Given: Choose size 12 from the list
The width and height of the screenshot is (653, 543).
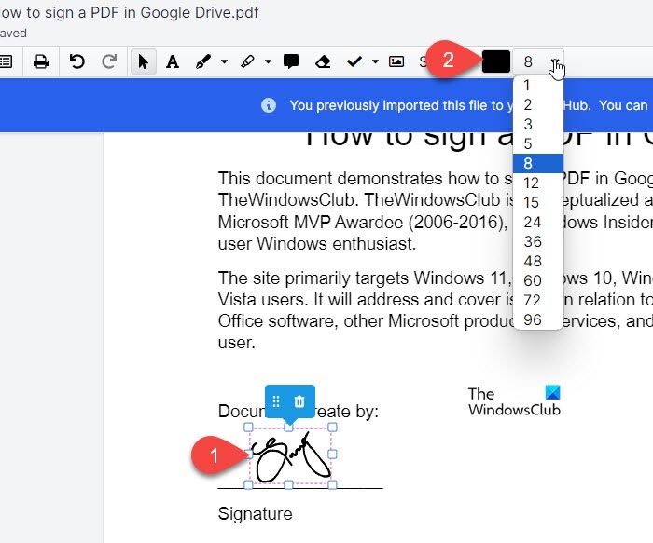Looking at the screenshot, I should (538, 183).
